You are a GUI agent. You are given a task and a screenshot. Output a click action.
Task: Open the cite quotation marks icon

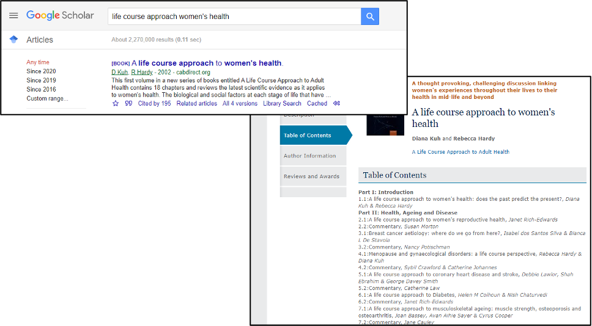click(128, 103)
